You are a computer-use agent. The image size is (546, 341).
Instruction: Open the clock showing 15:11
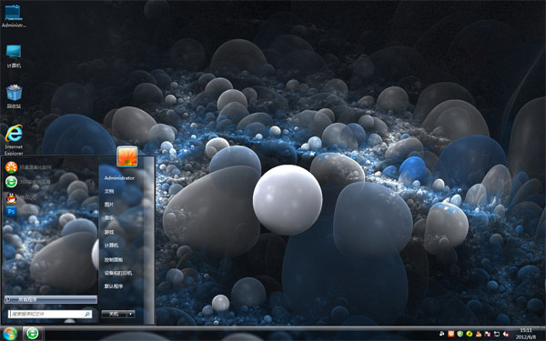(526, 334)
